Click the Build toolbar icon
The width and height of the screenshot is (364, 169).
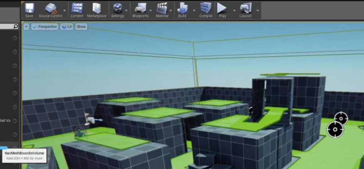coord(182,10)
